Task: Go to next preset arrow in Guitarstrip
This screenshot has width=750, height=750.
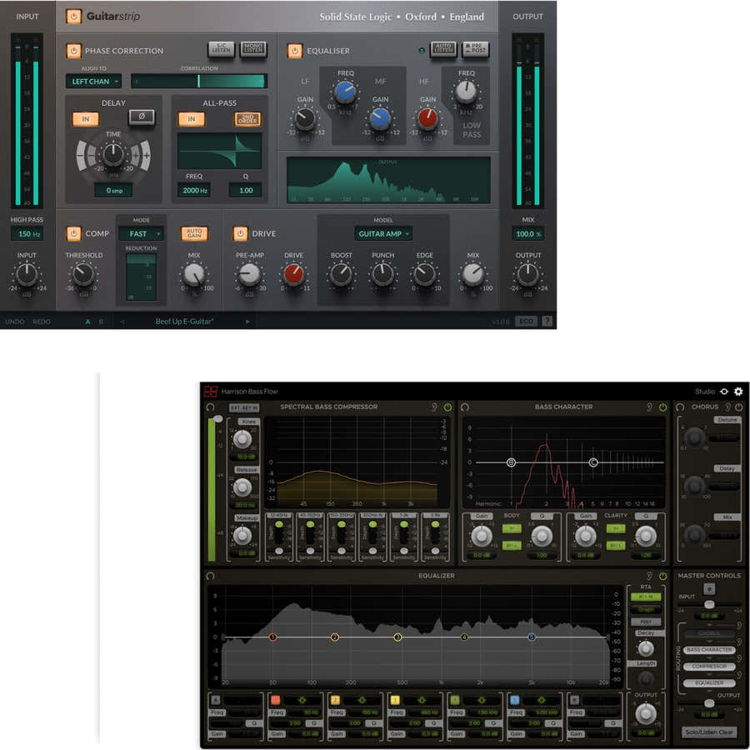Action: coord(247,322)
